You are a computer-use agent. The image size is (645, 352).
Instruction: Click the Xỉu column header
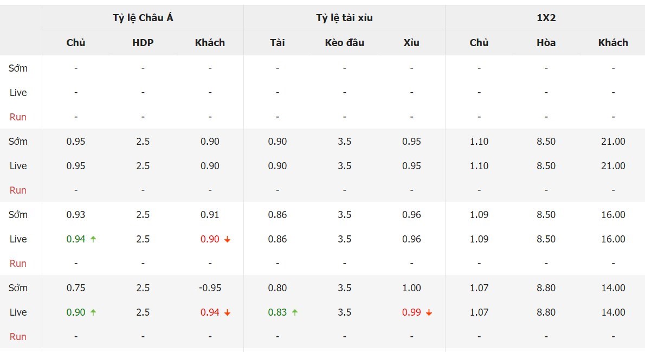tap(411, 42)
